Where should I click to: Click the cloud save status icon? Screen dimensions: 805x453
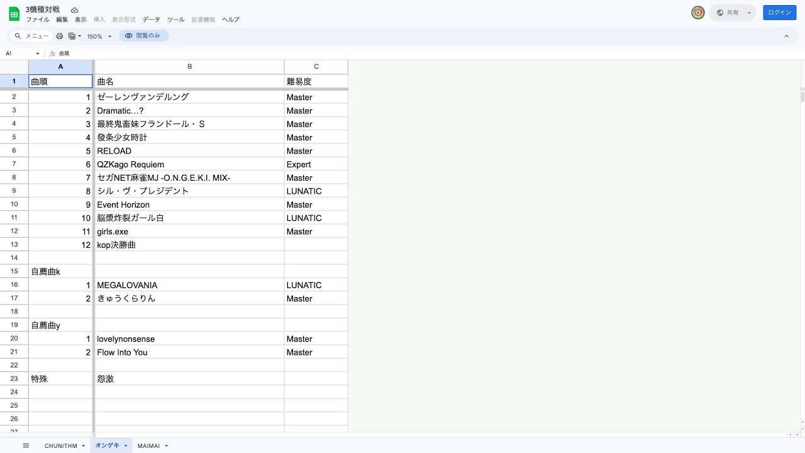[74, 10]
